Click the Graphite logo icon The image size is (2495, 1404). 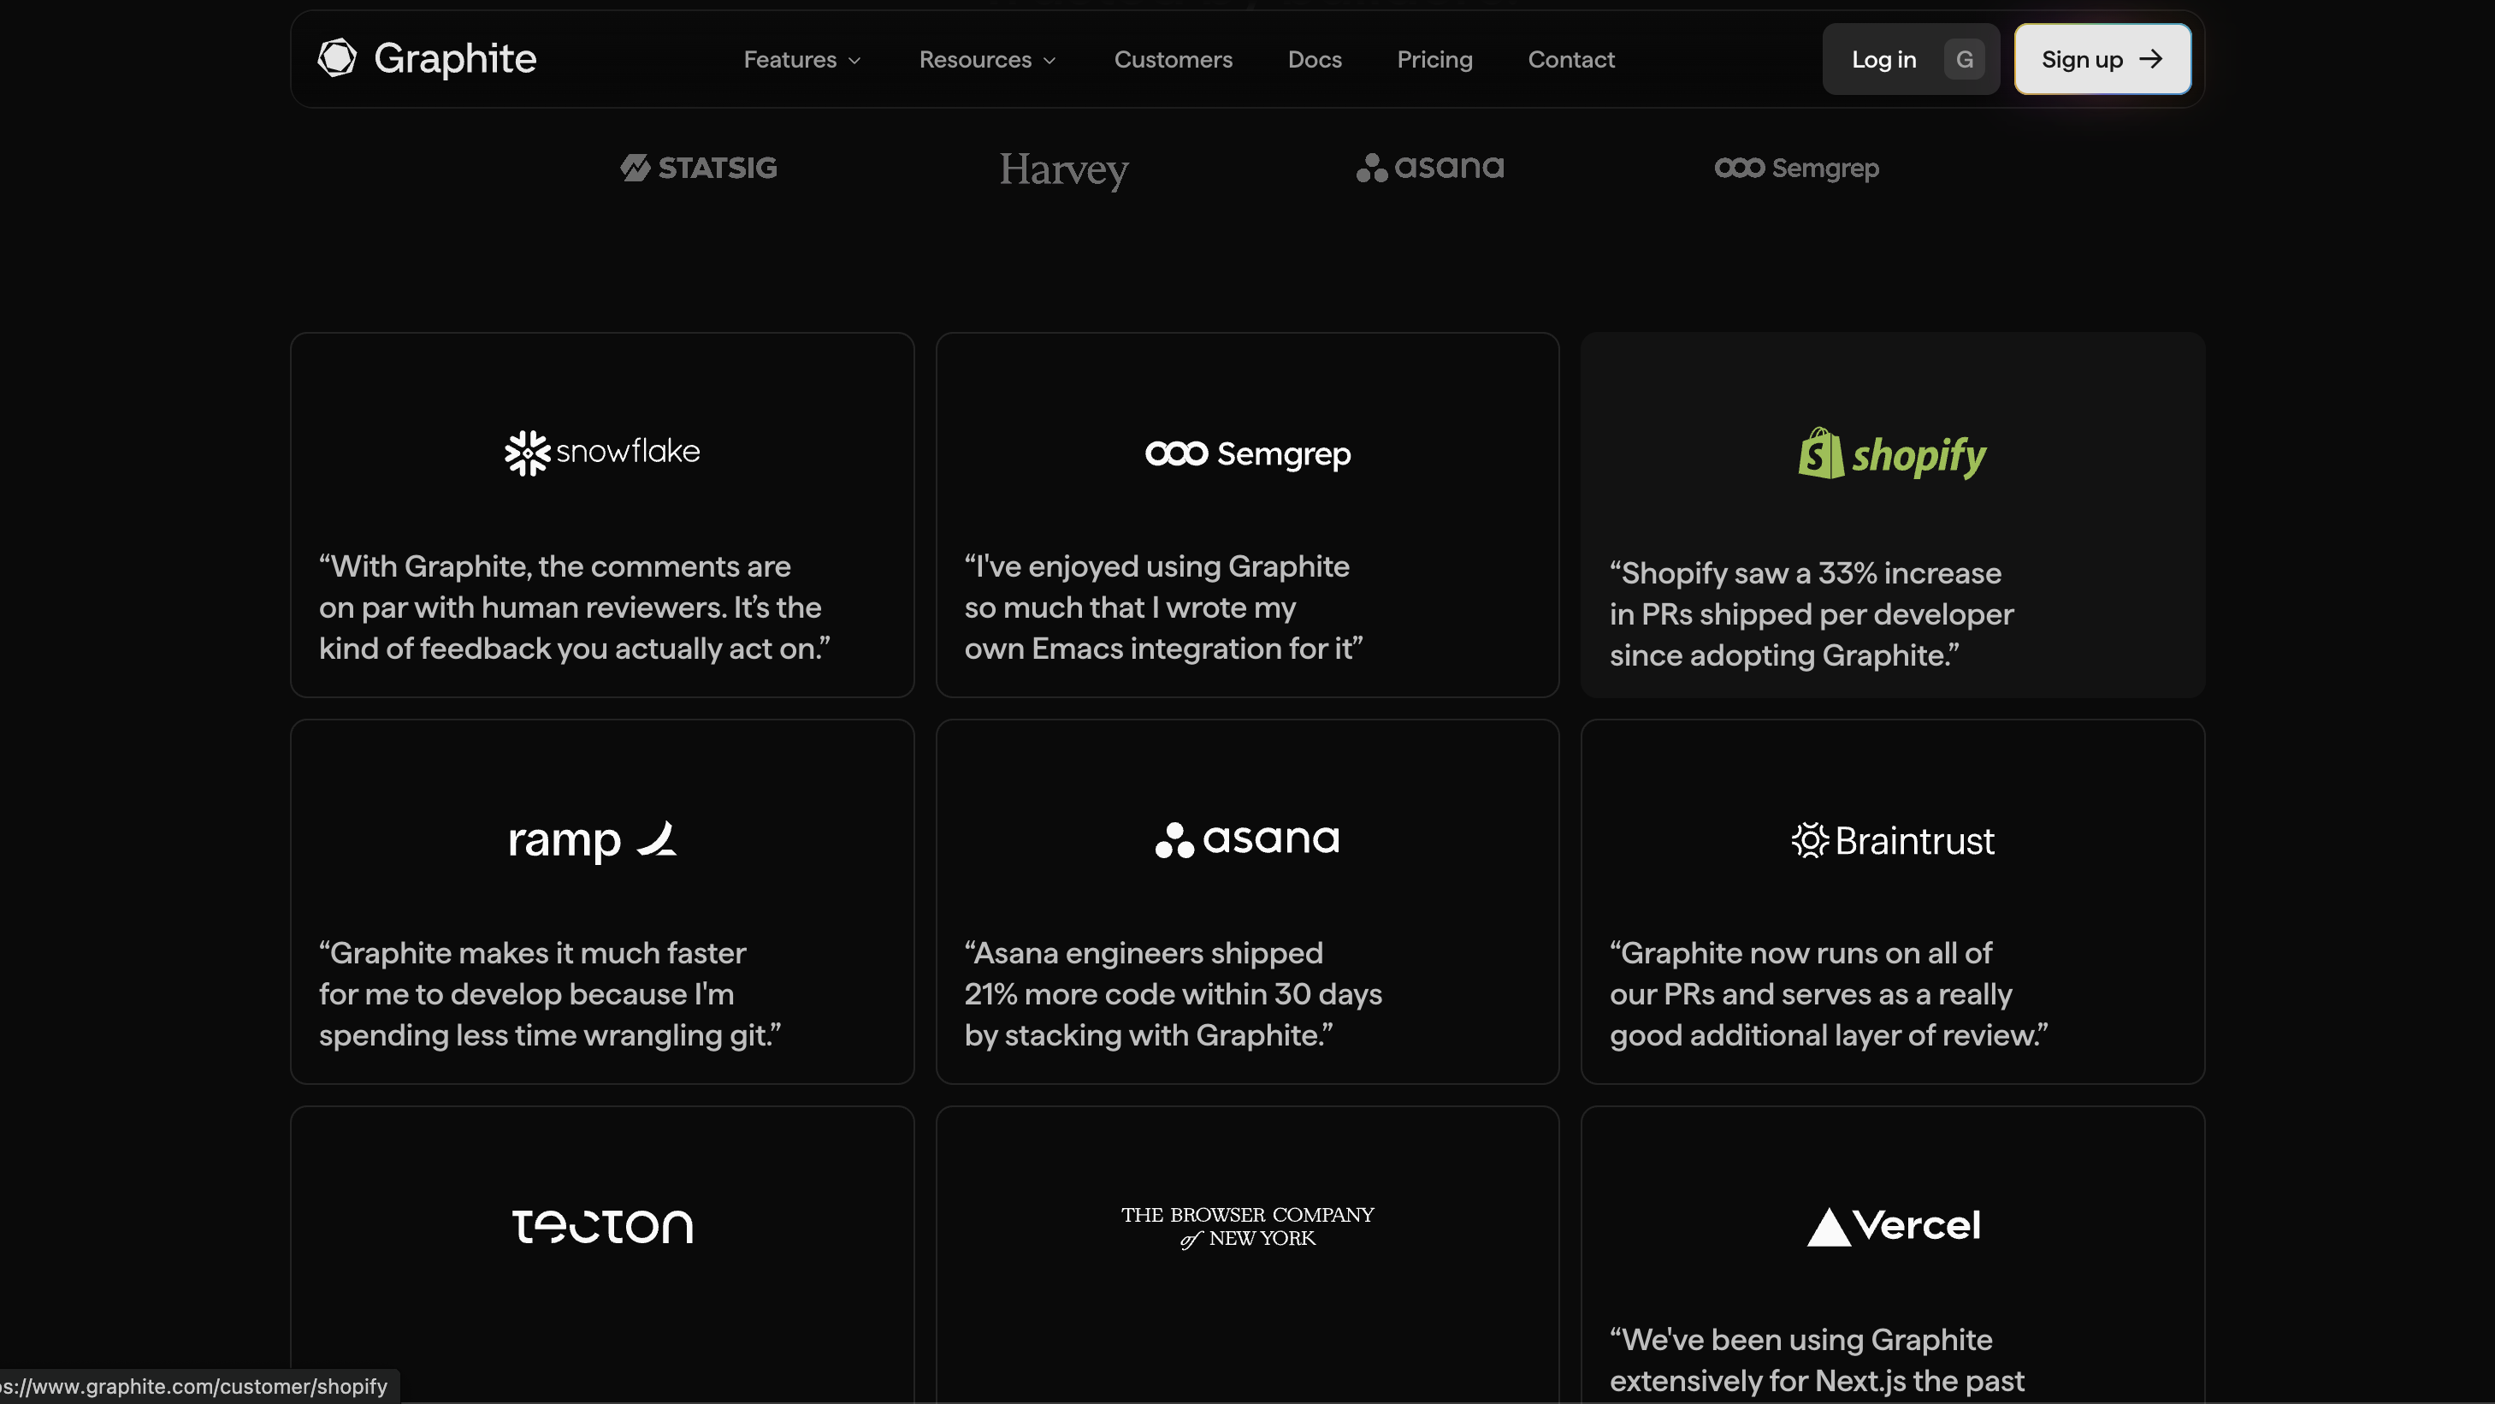(337, 58)
